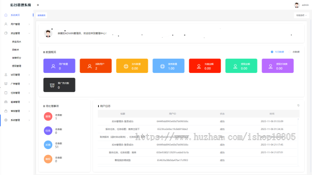This screenshot has width=312, height=175.
Task: Click timestamp 2023-11-04 21:17:45
Action: [x=272, y=145]
